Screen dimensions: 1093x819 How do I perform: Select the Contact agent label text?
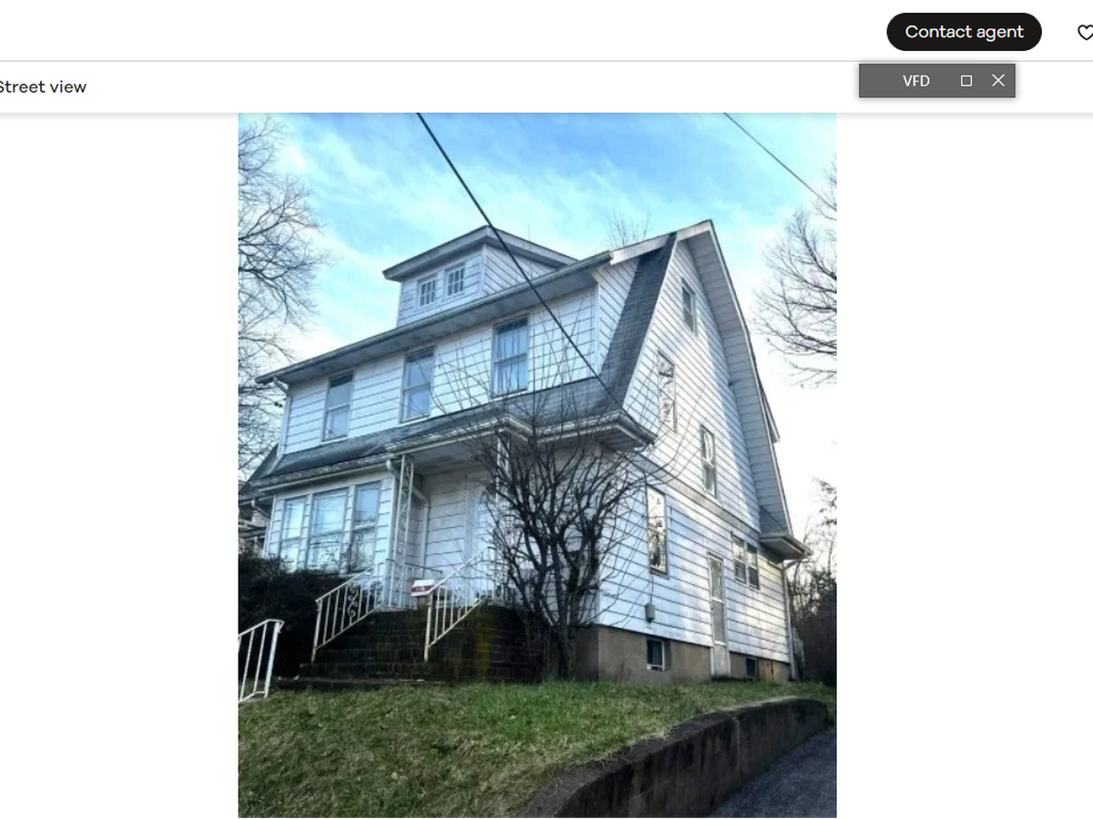[x=964, y=32]
